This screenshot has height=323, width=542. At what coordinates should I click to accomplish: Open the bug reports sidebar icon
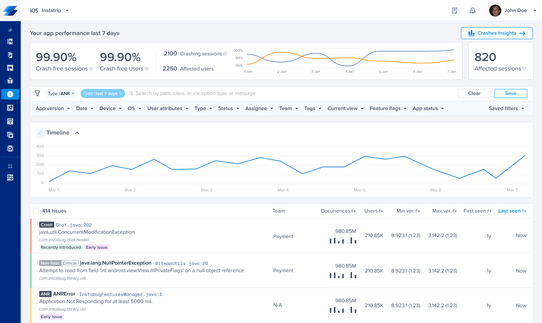click(10, 81)
